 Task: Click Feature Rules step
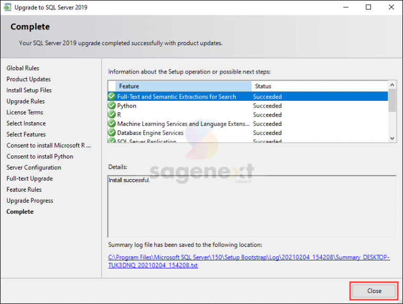[24, 190]
